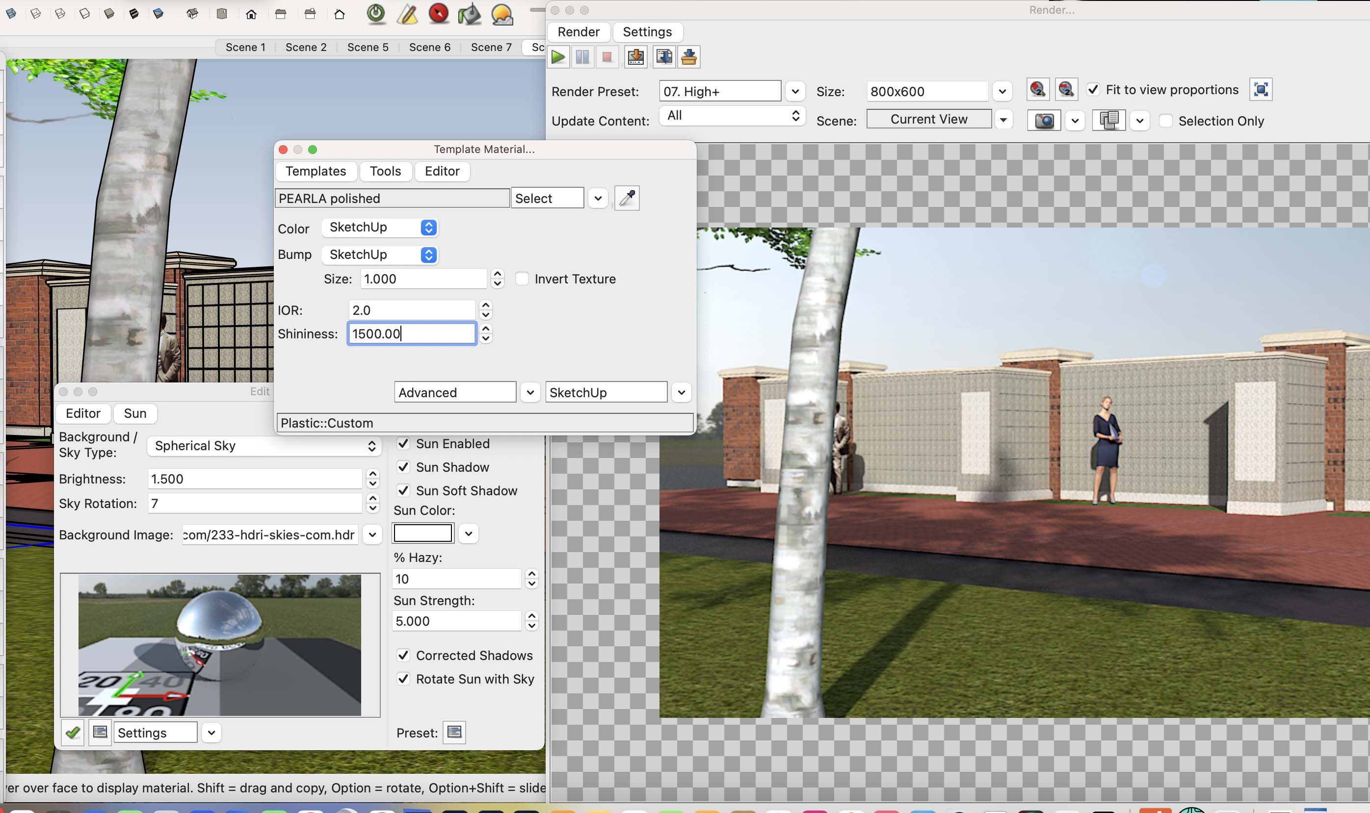Disable the Corrected Shadows checkbox
This screenshot has width=1370, height=813.
[403, 655]
